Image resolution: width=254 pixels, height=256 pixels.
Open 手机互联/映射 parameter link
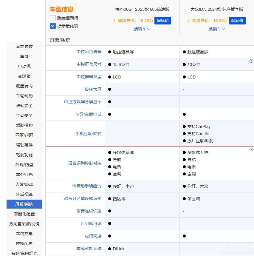(x=88, y=134)
